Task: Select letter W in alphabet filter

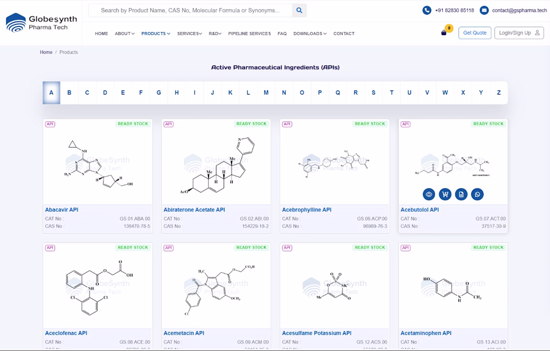Action: 445,93
